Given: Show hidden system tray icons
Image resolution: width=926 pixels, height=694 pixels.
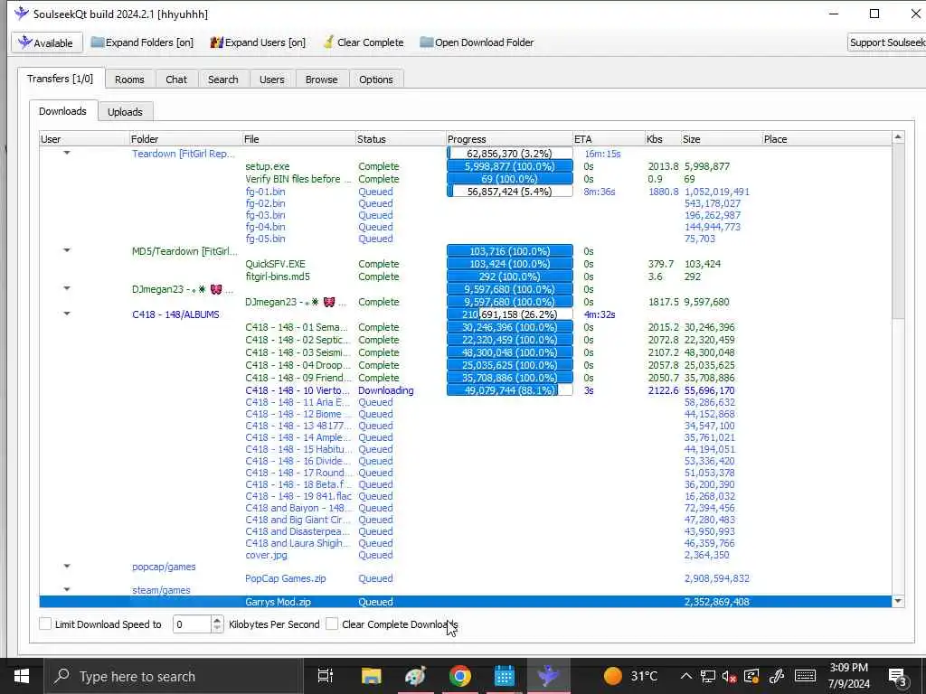Looking at the screenshot, I should click(685, 676).
